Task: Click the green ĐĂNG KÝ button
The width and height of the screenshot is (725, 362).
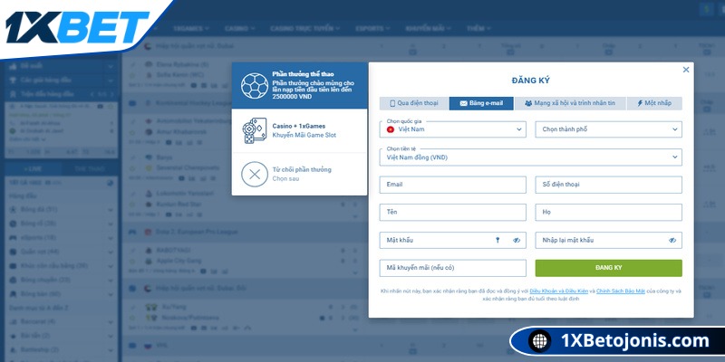Action: pos(608,268)
